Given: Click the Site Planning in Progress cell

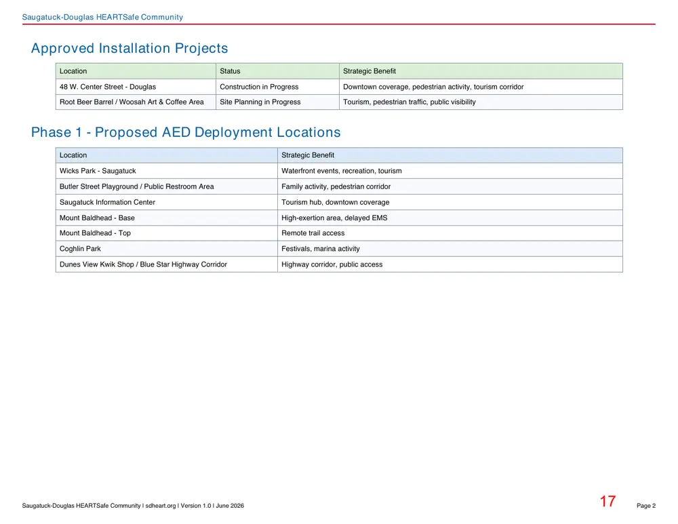Looking at the screenshot, I should [x=277, y=102].
